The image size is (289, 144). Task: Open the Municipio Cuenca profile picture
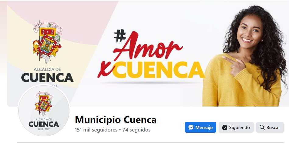[x=44, y=111]
